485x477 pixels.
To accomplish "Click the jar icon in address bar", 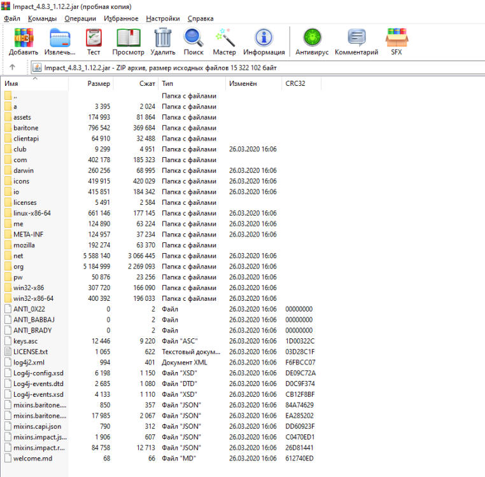I will tap(37, 67).
